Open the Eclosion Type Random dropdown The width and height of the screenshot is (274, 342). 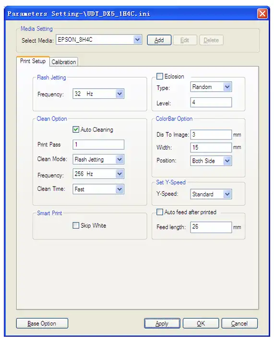(x=211, y=87)
